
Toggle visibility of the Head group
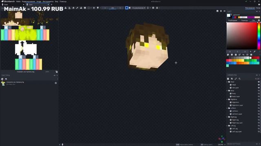tap(259, 82)
